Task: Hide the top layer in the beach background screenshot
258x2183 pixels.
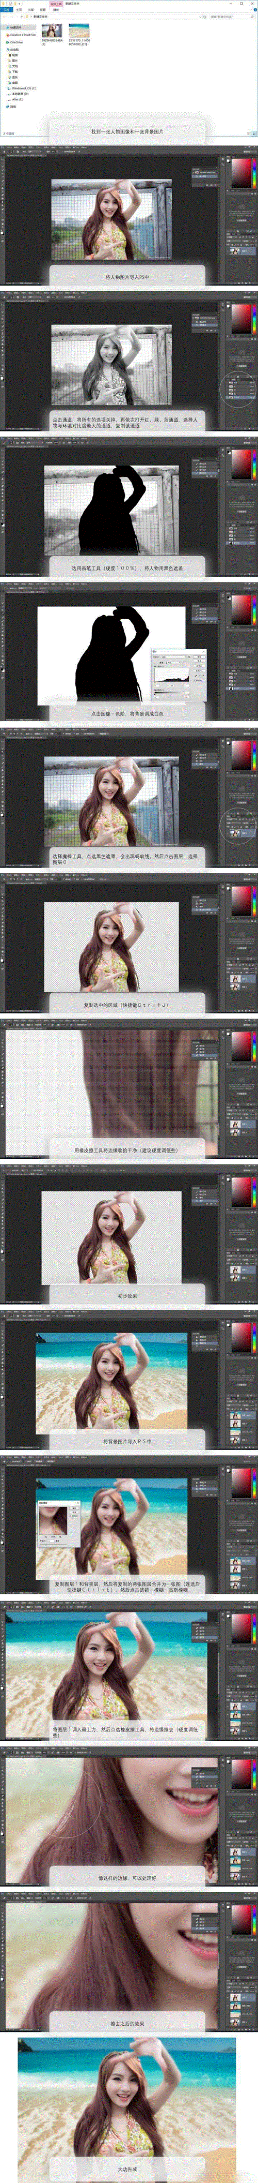Action: point(228,1416)
